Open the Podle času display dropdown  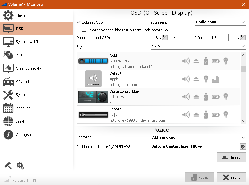pyautogui.click(x=220, y=22)
